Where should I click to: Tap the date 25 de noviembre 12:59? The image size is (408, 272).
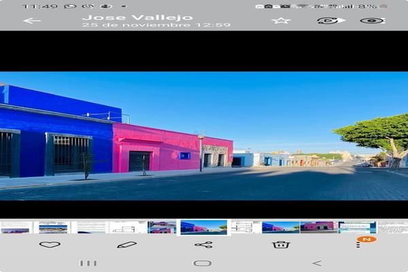(x=156, y=25)
